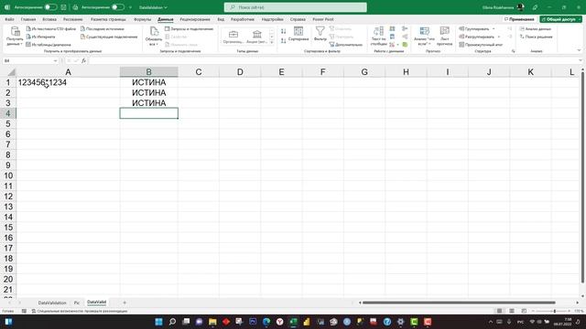Open the workbook name DataValidation dropdown

point(153,7)
